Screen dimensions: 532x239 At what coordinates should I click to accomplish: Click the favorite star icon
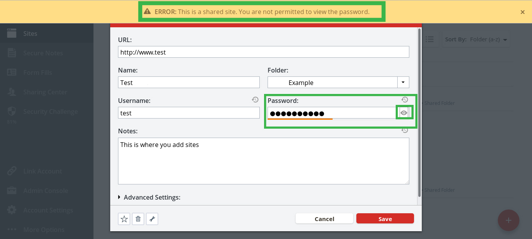click(124, 219)
